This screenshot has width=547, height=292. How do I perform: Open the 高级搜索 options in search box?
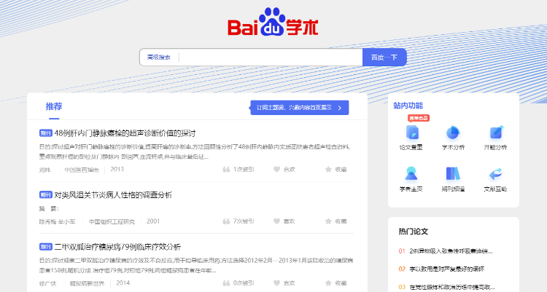point(159,57)
